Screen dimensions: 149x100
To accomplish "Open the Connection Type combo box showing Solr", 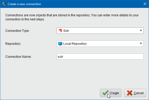I will pos(100,31).
